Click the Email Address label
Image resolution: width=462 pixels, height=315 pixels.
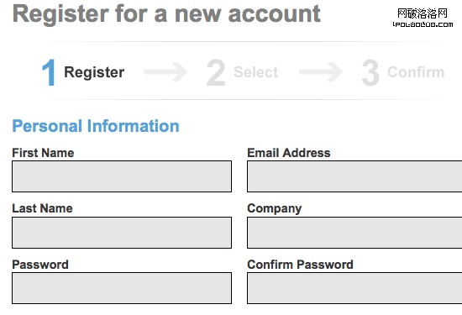pyautogui.click(x=289, y=153)
